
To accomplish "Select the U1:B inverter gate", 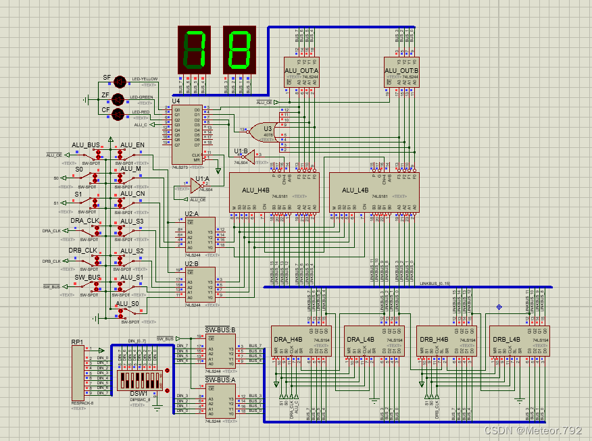I will click(x=249, y=157).
